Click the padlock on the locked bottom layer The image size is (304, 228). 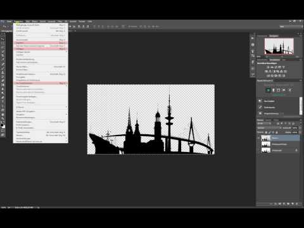click(x=296, y=150)
